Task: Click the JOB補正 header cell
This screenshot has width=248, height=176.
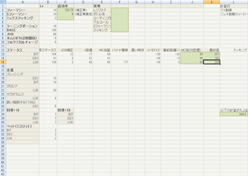Action: 65,50
